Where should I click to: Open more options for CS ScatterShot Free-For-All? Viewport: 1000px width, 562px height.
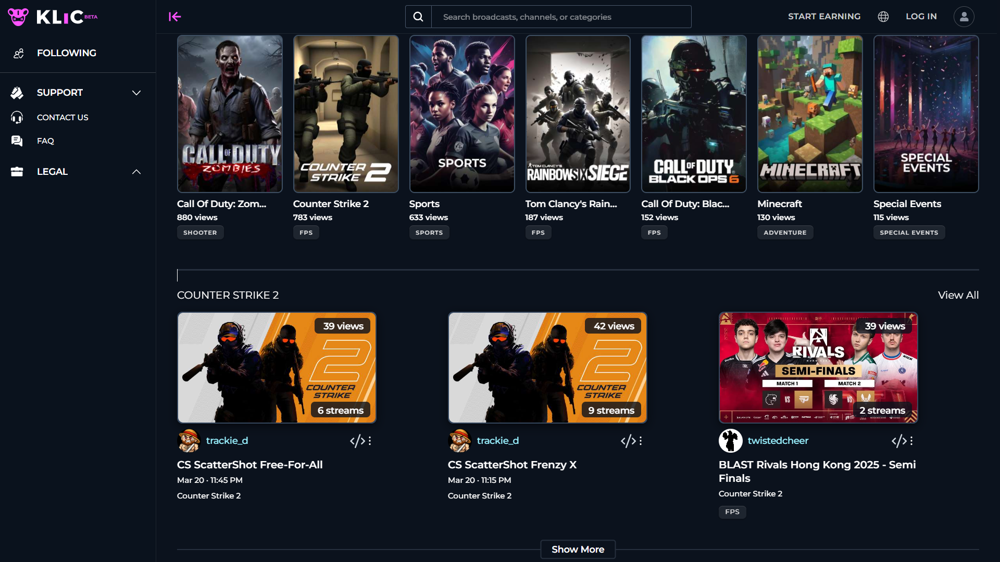tap(370, 441)
